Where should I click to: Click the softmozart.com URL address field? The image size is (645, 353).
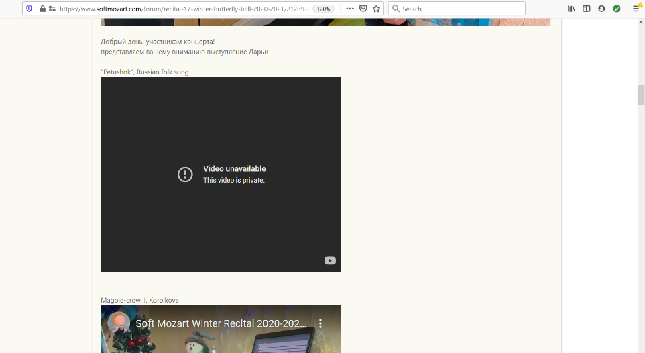pyautogui.click(x=184, y=9)
